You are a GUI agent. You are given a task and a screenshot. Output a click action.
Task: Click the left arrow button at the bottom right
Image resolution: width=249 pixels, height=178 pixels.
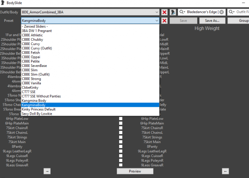[224, 171]
